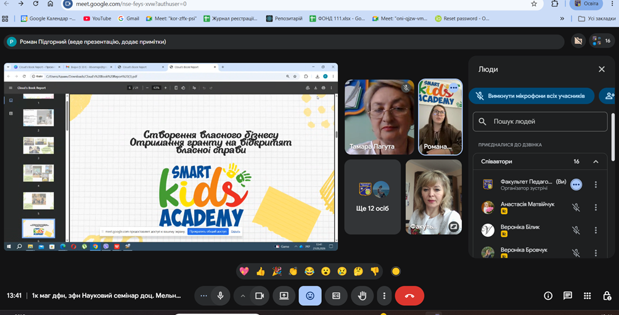
Task: Open audio settings chevron beside camera
Action: [243, 296]
